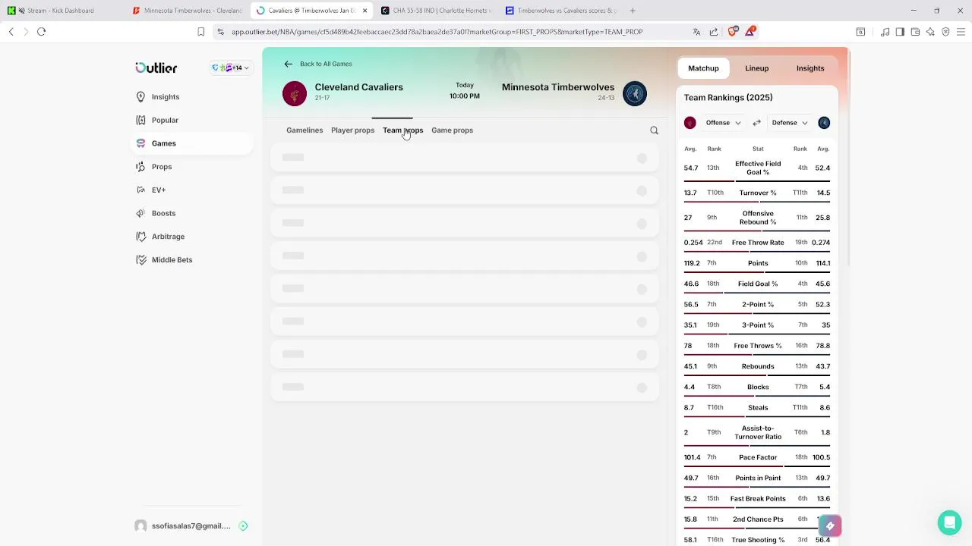Toggle the browser sidebar panel

click(900, 32)
